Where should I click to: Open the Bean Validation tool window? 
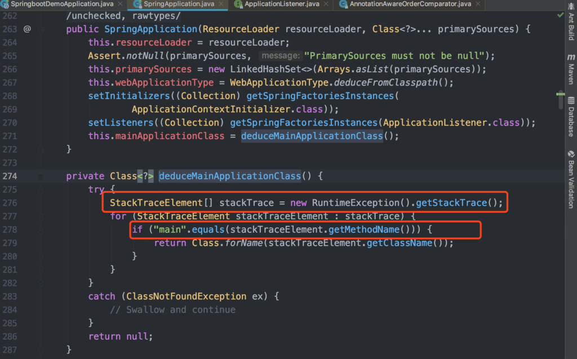[571, 179]
